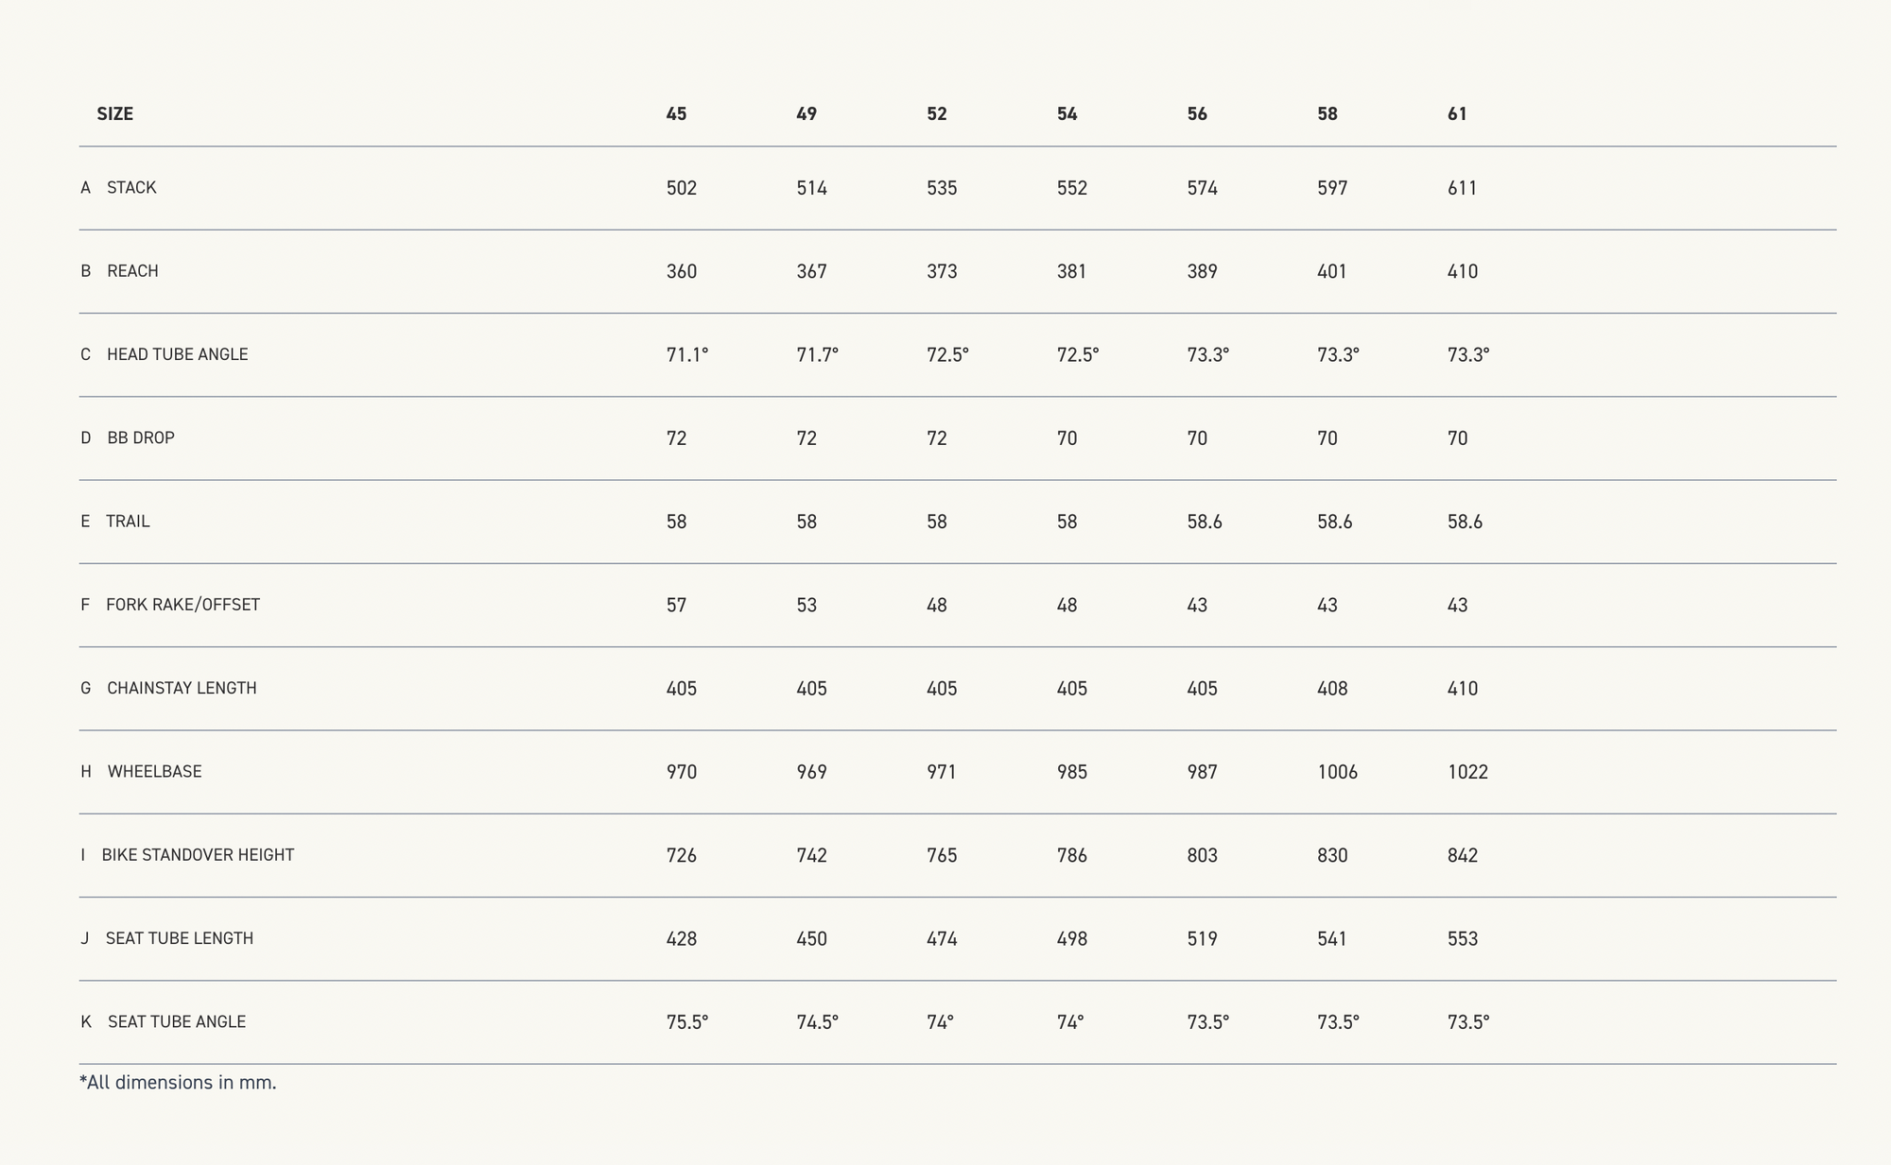The image size is (1891, 1165).
Task: Click the All dimensions in mm footnote
Action: coord(178,1083)
